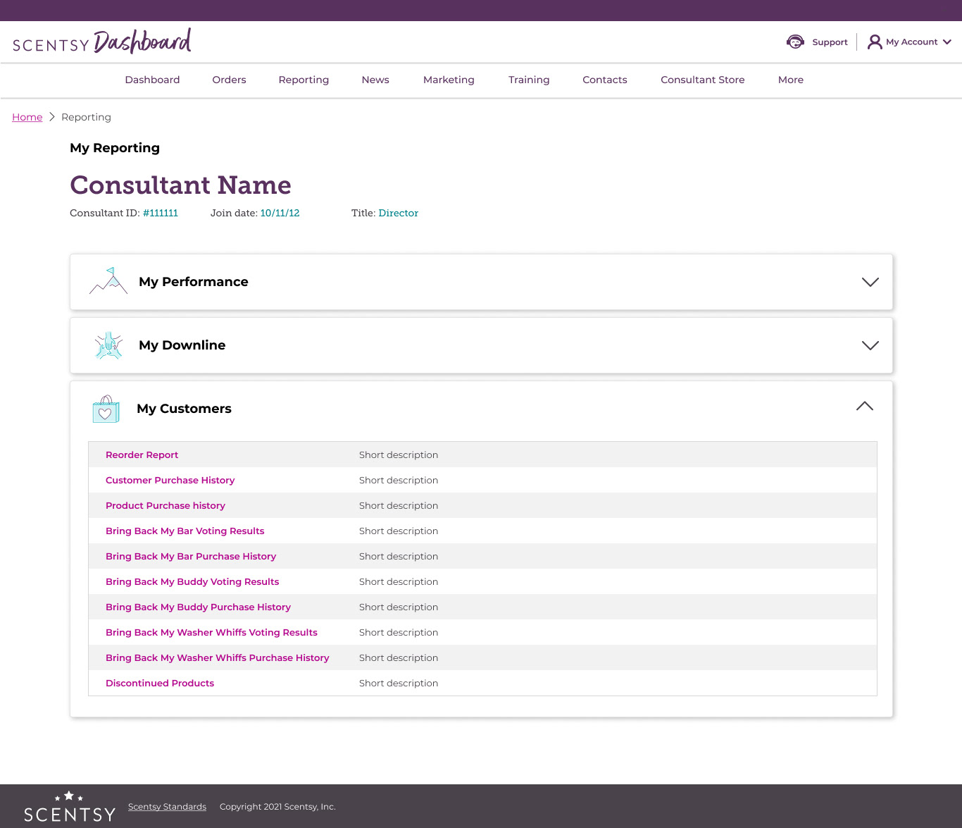This screenshot has height=828, width=962.
Task: Open the Dashboard menu item
Action: click(x=152, y=80)
